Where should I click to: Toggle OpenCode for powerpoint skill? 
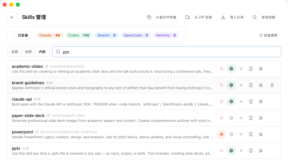pyautogui.click(x=251, y=134)
